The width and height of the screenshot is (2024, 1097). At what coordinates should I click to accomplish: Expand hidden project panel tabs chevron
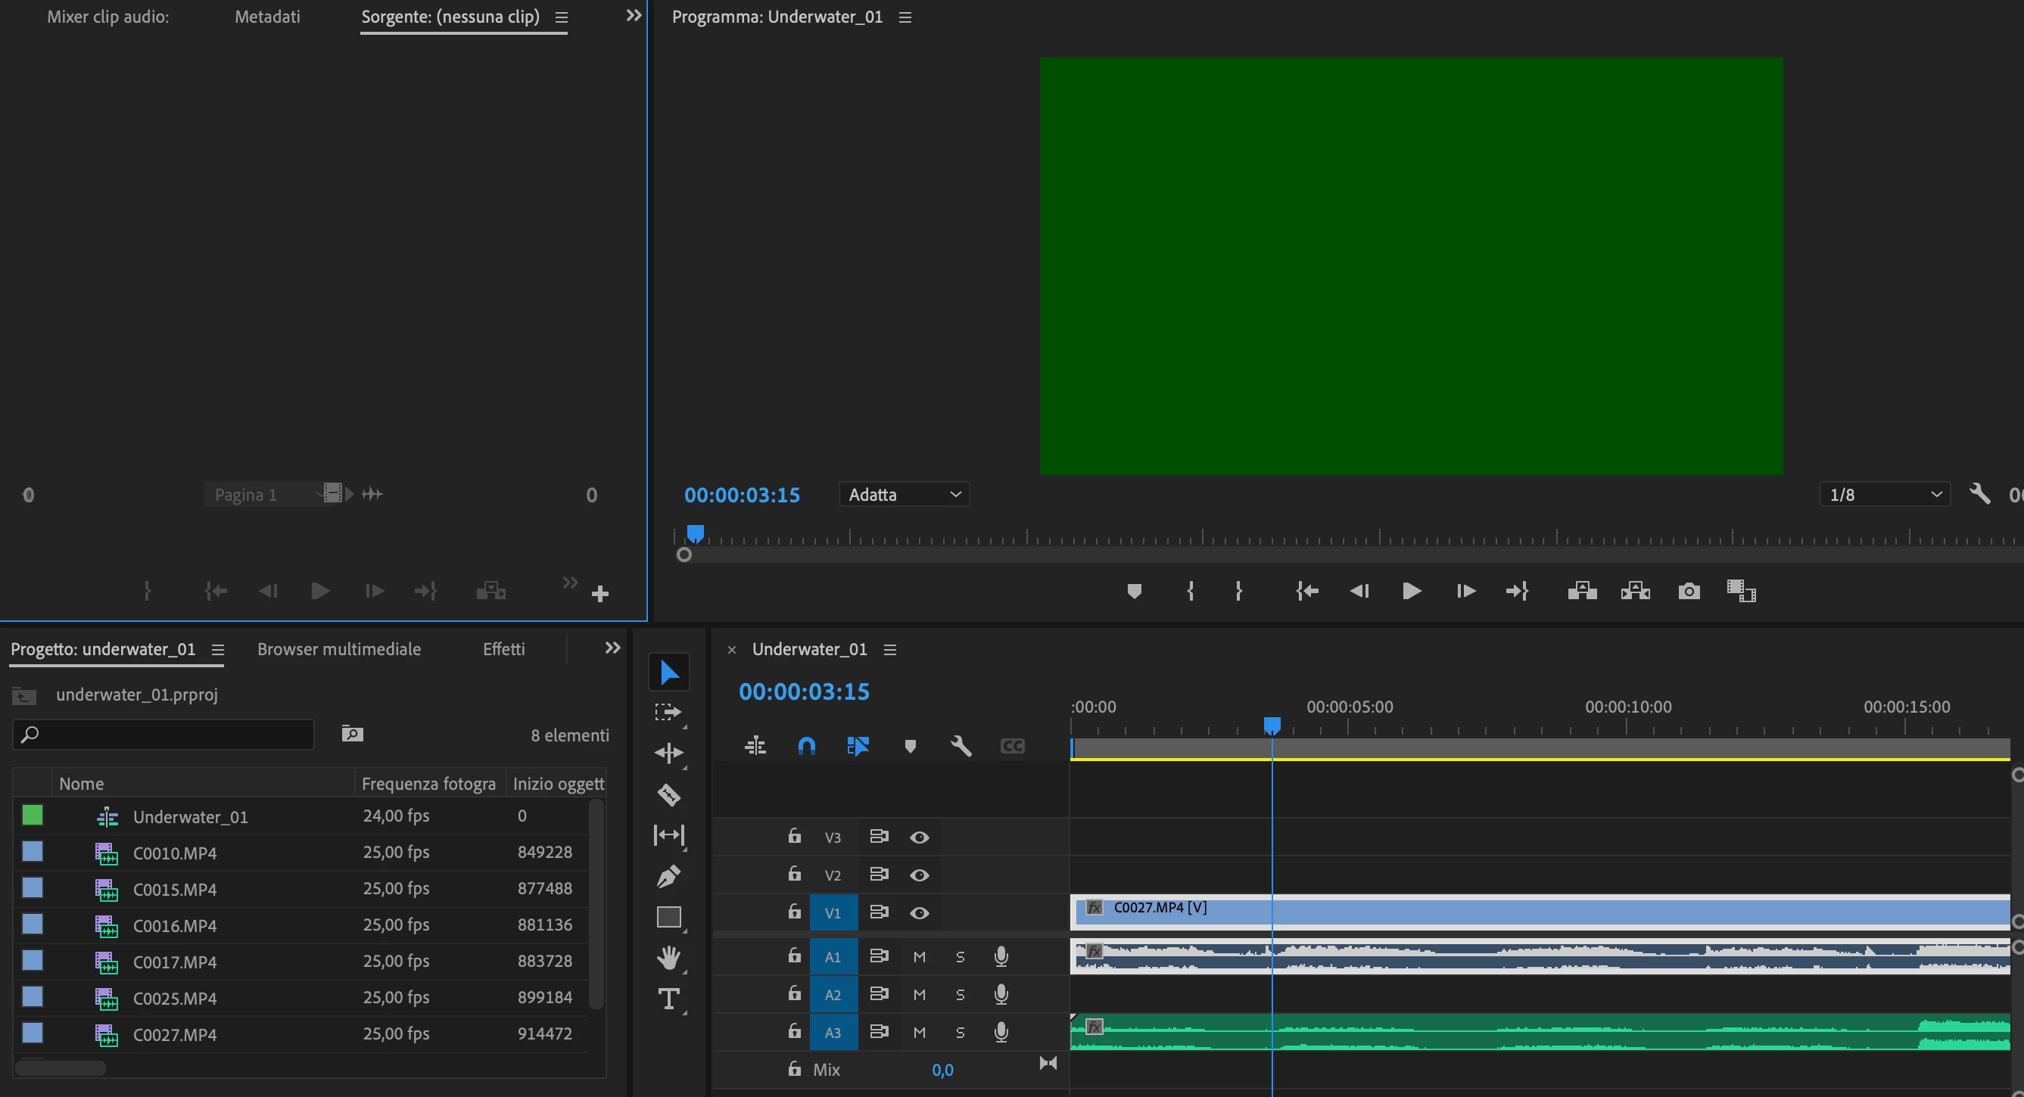click(x=612, y=648)
